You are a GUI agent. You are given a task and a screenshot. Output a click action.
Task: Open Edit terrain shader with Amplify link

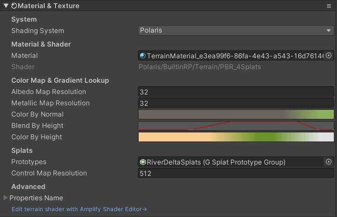coord(80,209)
